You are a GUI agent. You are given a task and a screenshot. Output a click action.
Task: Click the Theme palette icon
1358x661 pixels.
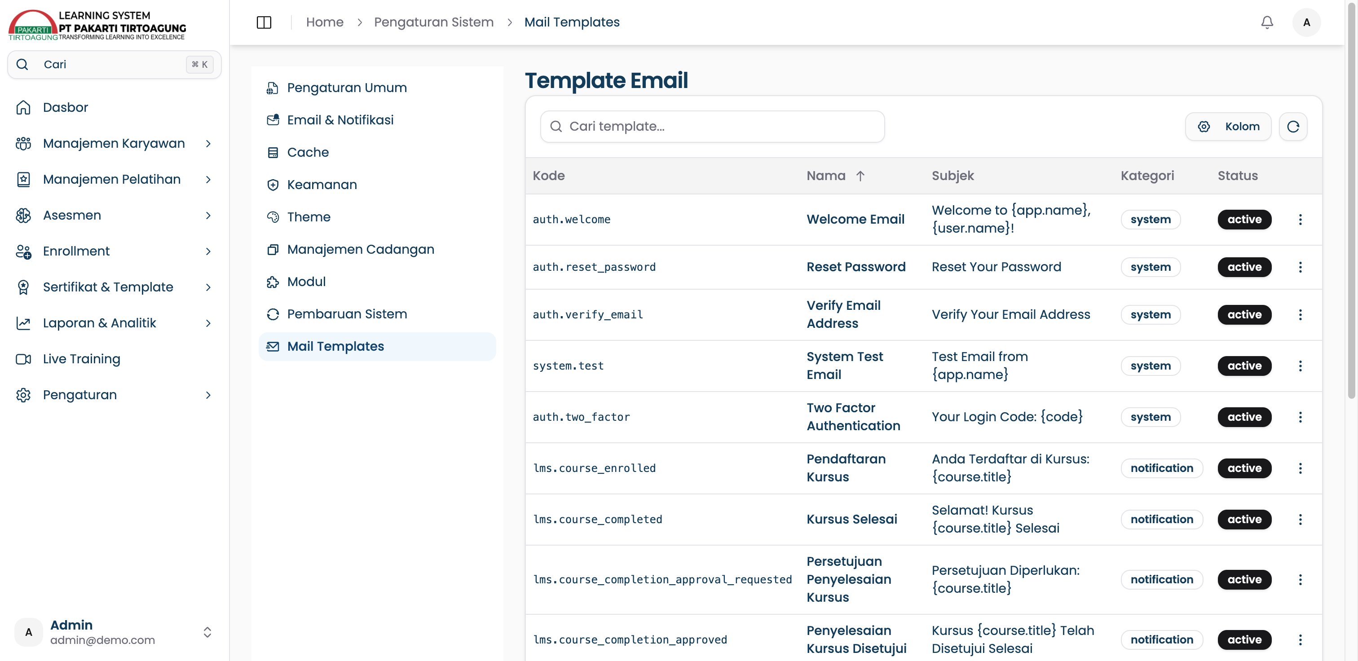click(273, 217)
